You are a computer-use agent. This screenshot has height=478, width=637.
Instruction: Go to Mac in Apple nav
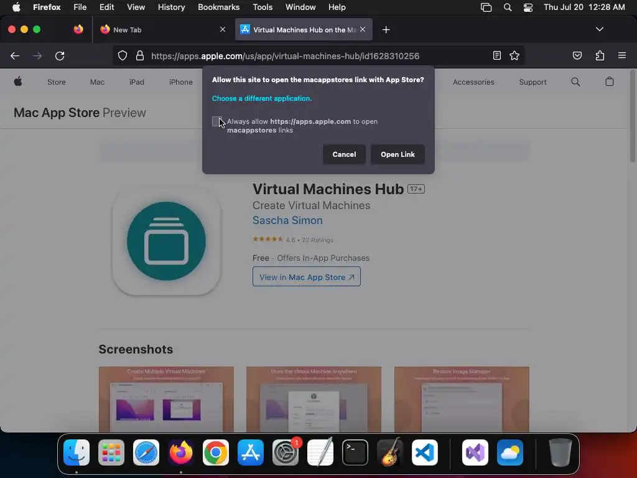click(97, 82)
